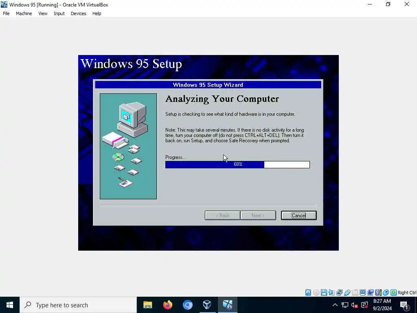Click the hard disk activity indicator
This screenshot has width=417, height=313.
click(308, 293)
